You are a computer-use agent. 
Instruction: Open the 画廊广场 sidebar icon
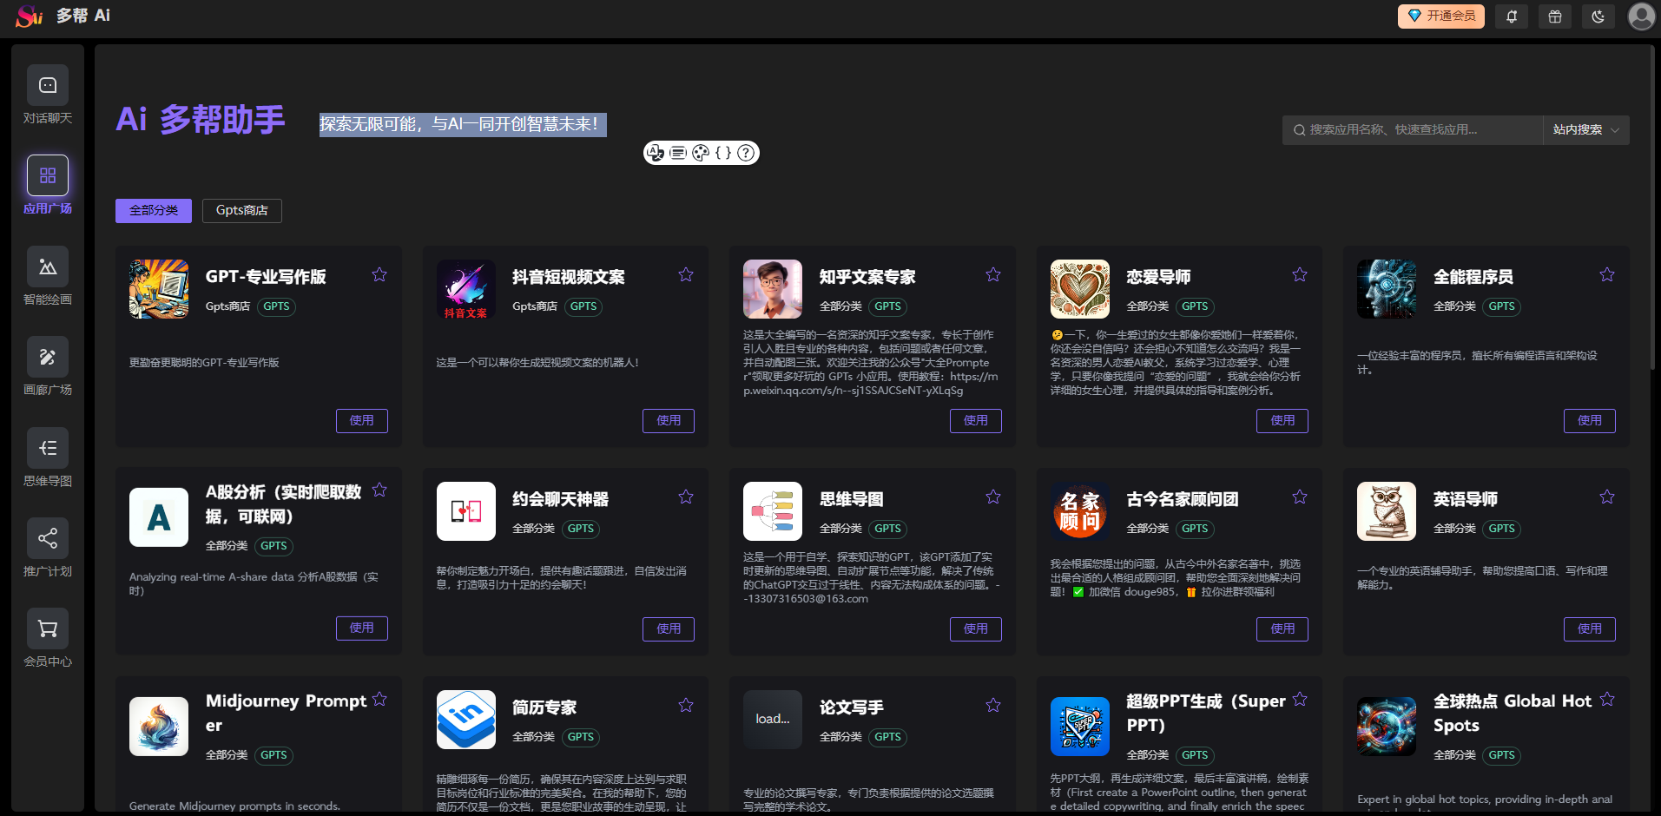click(x=47, y=357)
